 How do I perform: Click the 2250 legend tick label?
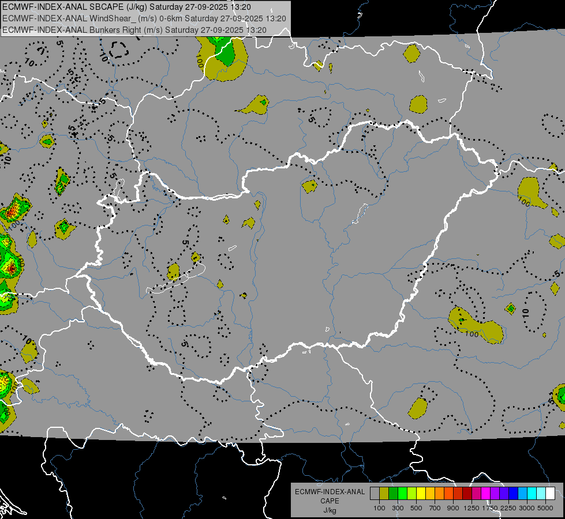pos(508,508)
